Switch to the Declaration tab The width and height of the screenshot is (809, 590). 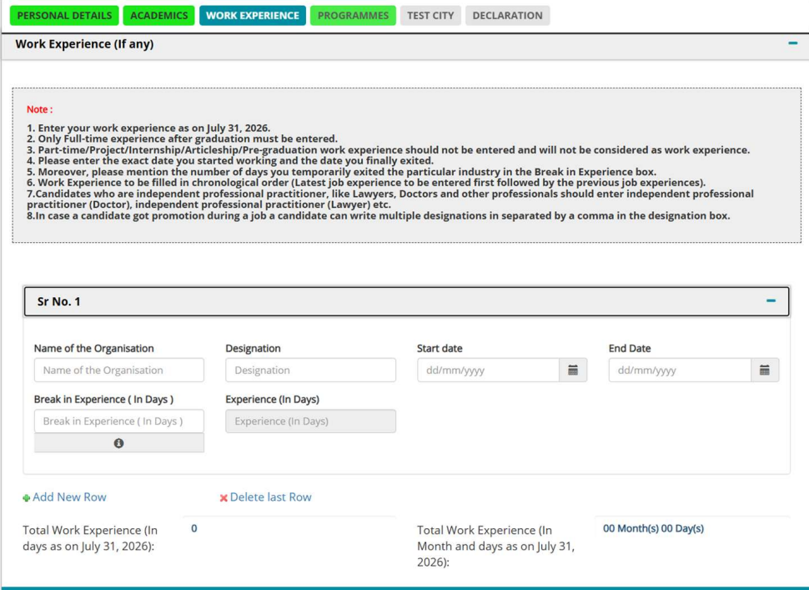pos(507,16)
